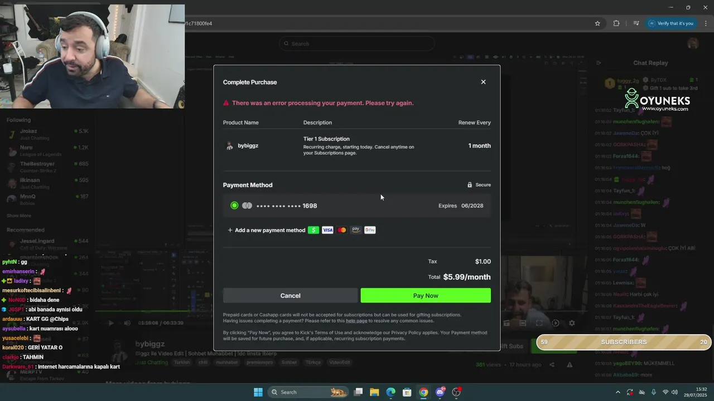Show hidden system tray icons

click(x=617, y=392)
